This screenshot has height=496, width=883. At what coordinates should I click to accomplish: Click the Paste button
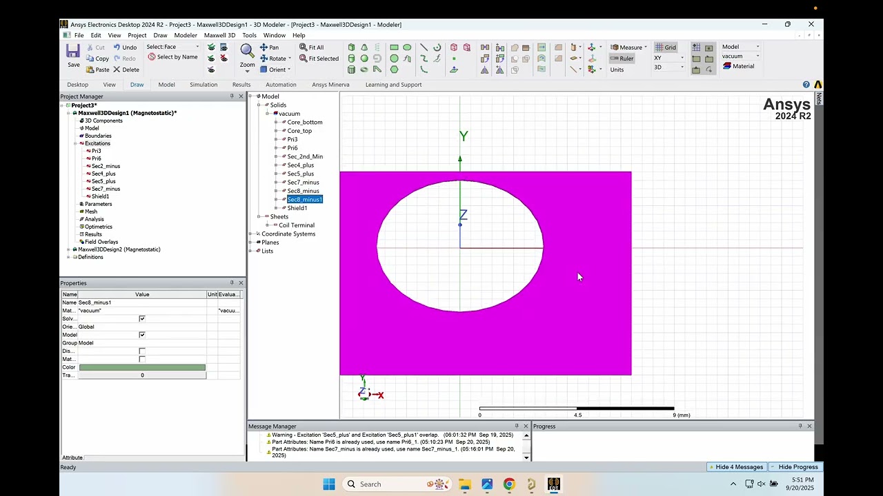click(x=98, y=70)
